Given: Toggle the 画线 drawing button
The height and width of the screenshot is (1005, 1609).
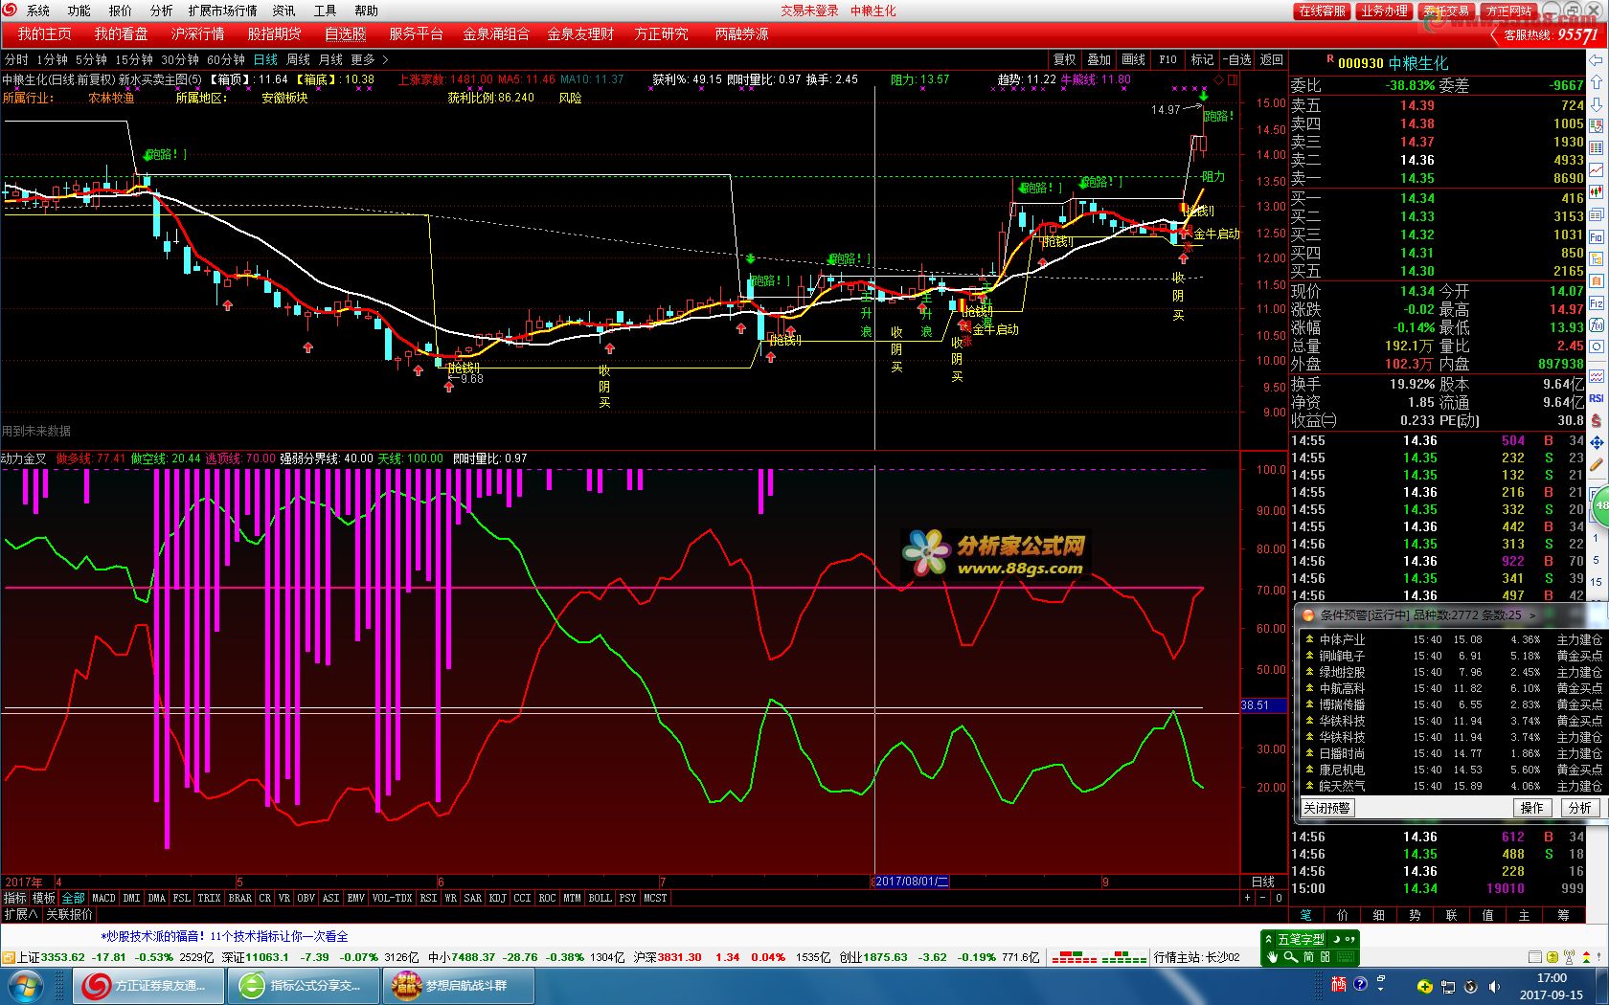Looking at the screenshot, I should 1133,59.
